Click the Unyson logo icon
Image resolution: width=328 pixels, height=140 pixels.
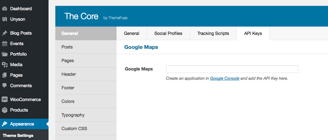[5, 19]
